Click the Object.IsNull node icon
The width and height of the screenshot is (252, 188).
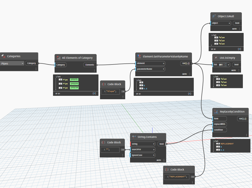pyautogui.click(x=214, y=16)
